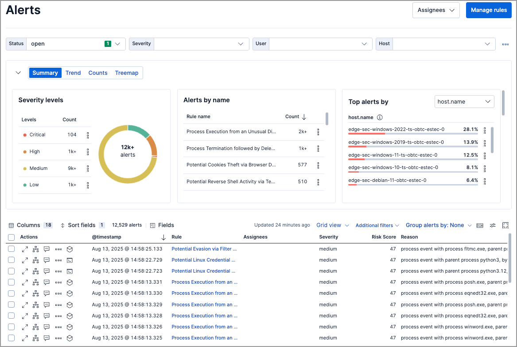
Task: Enter full screen mode for the alerts table
Action: [505, 225]
